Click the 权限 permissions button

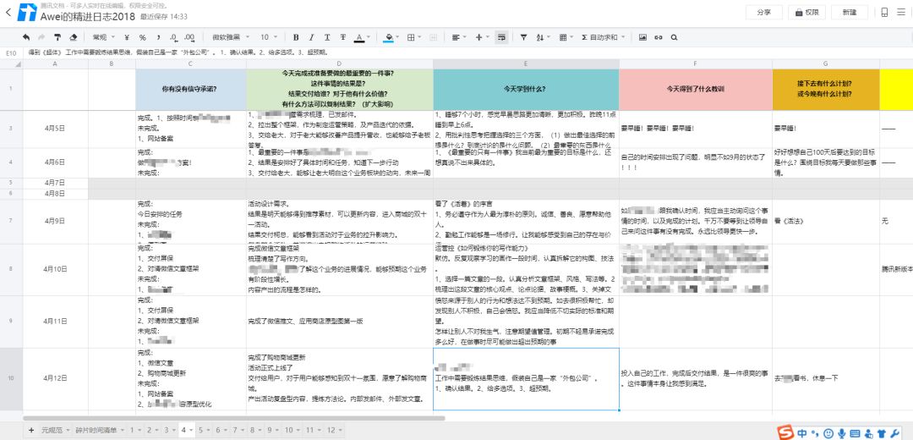807,12
